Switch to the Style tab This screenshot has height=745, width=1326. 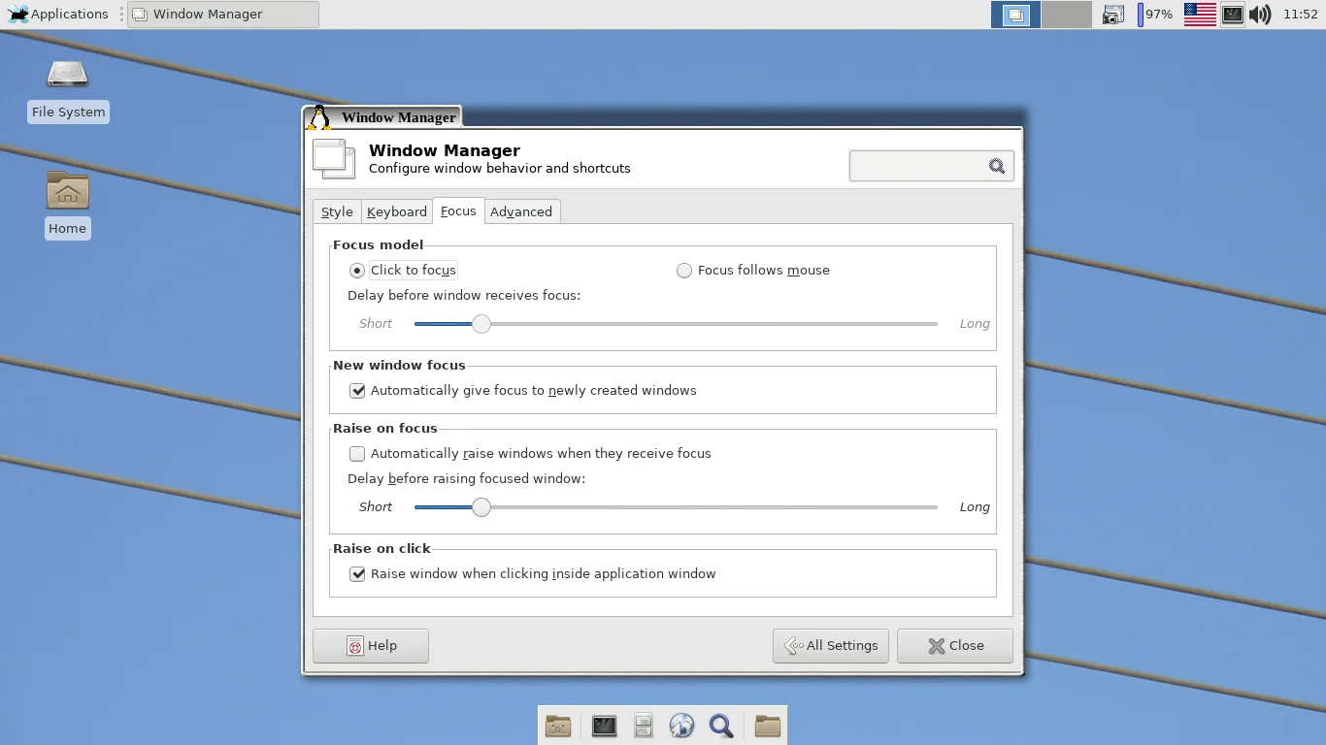[x=337, y=211]
